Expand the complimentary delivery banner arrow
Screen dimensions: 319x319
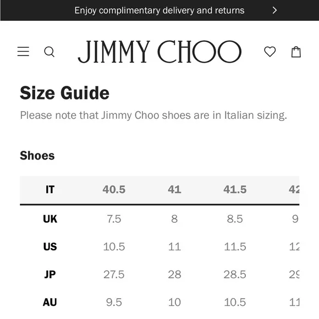(274, 10)
